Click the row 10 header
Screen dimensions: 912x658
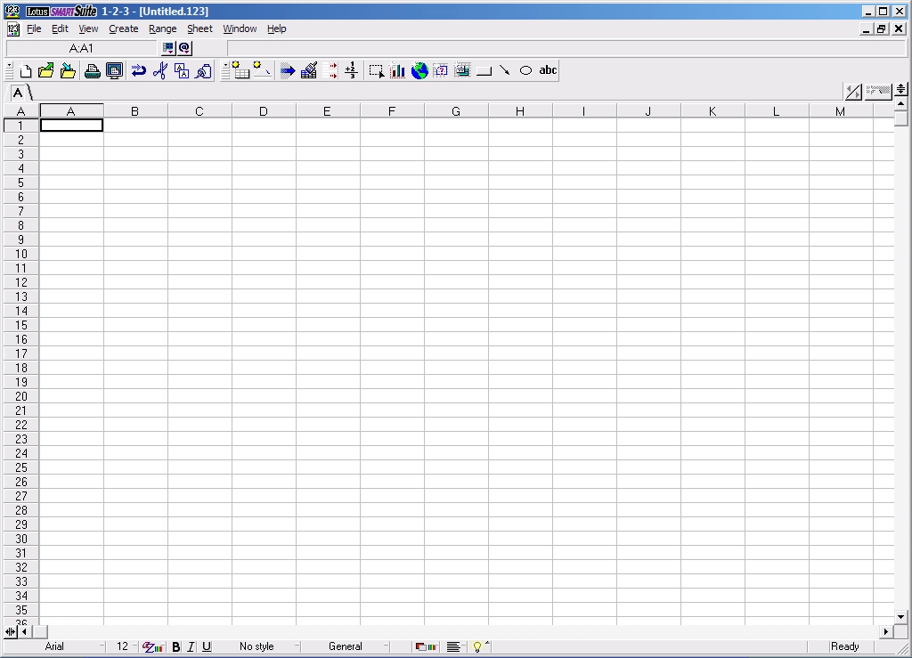tap(20, 254)
